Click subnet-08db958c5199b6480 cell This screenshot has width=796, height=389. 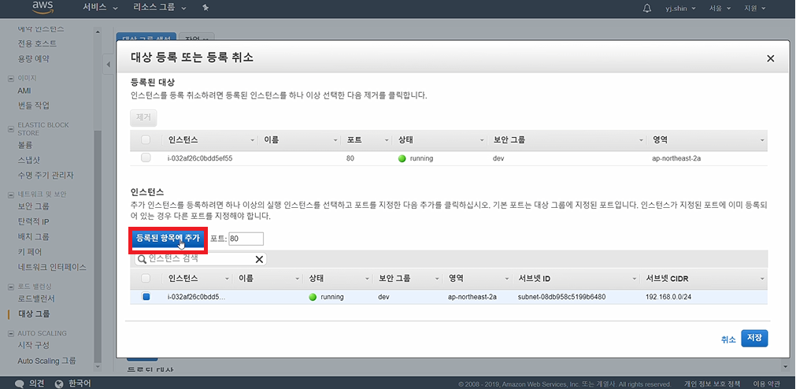click(x=562, y=297)
